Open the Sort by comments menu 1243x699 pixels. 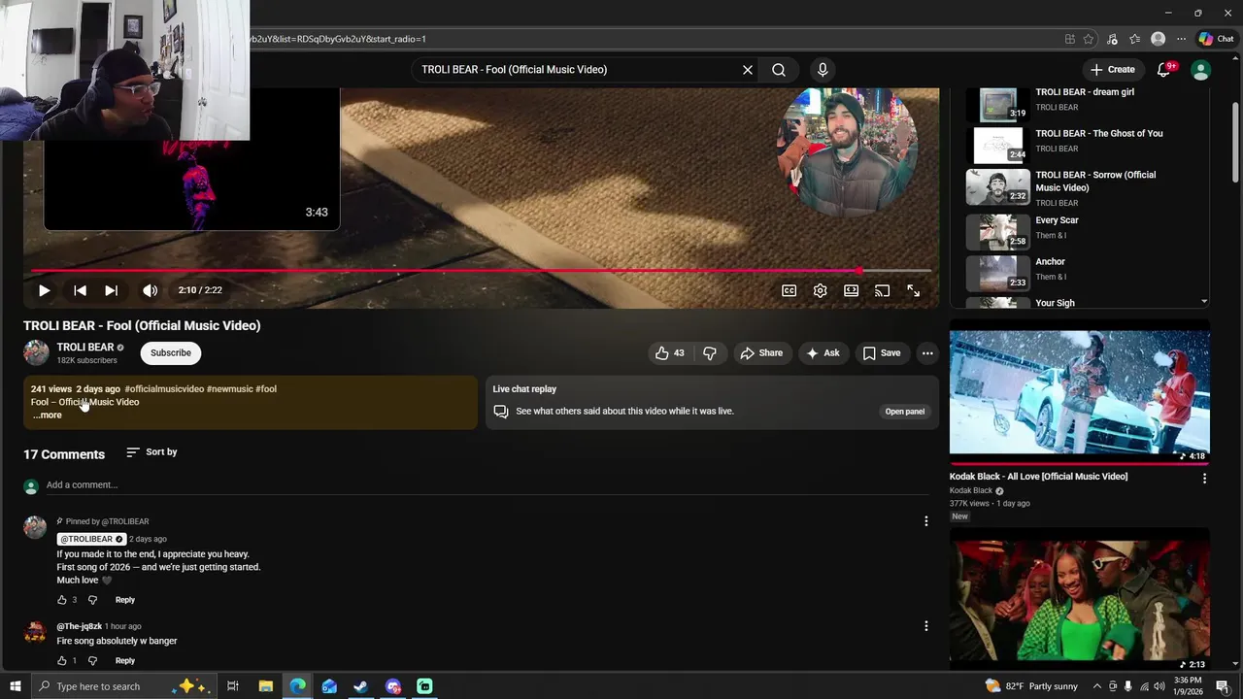(x=151, y=452)
